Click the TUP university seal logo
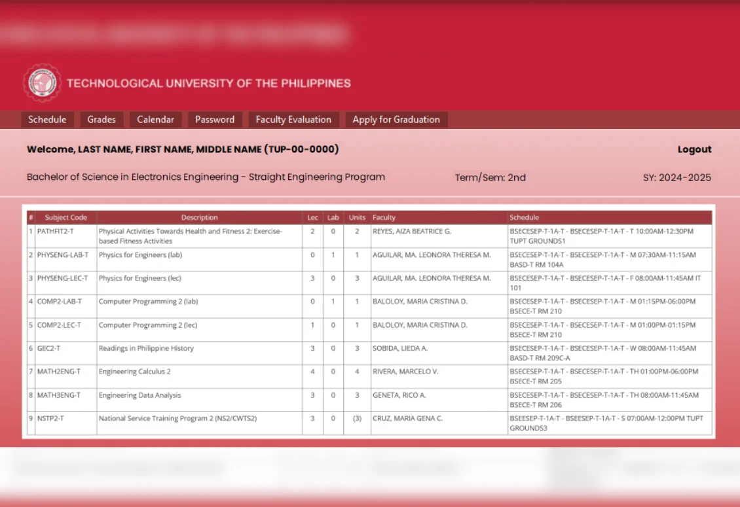 point(42,83)
